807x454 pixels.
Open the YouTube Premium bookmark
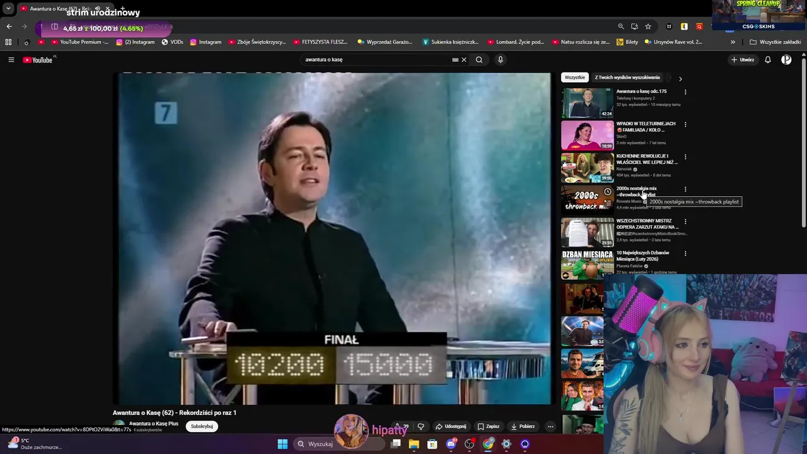[x=79, y=42]
